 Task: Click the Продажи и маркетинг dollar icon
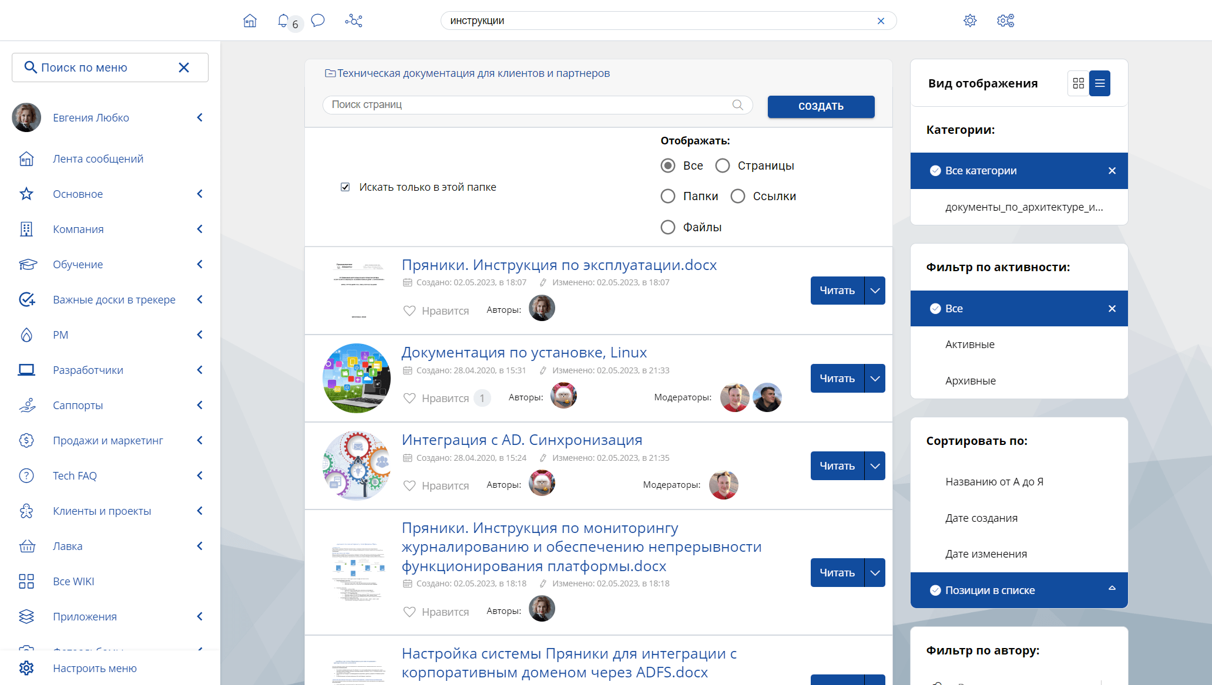point(26,440)
